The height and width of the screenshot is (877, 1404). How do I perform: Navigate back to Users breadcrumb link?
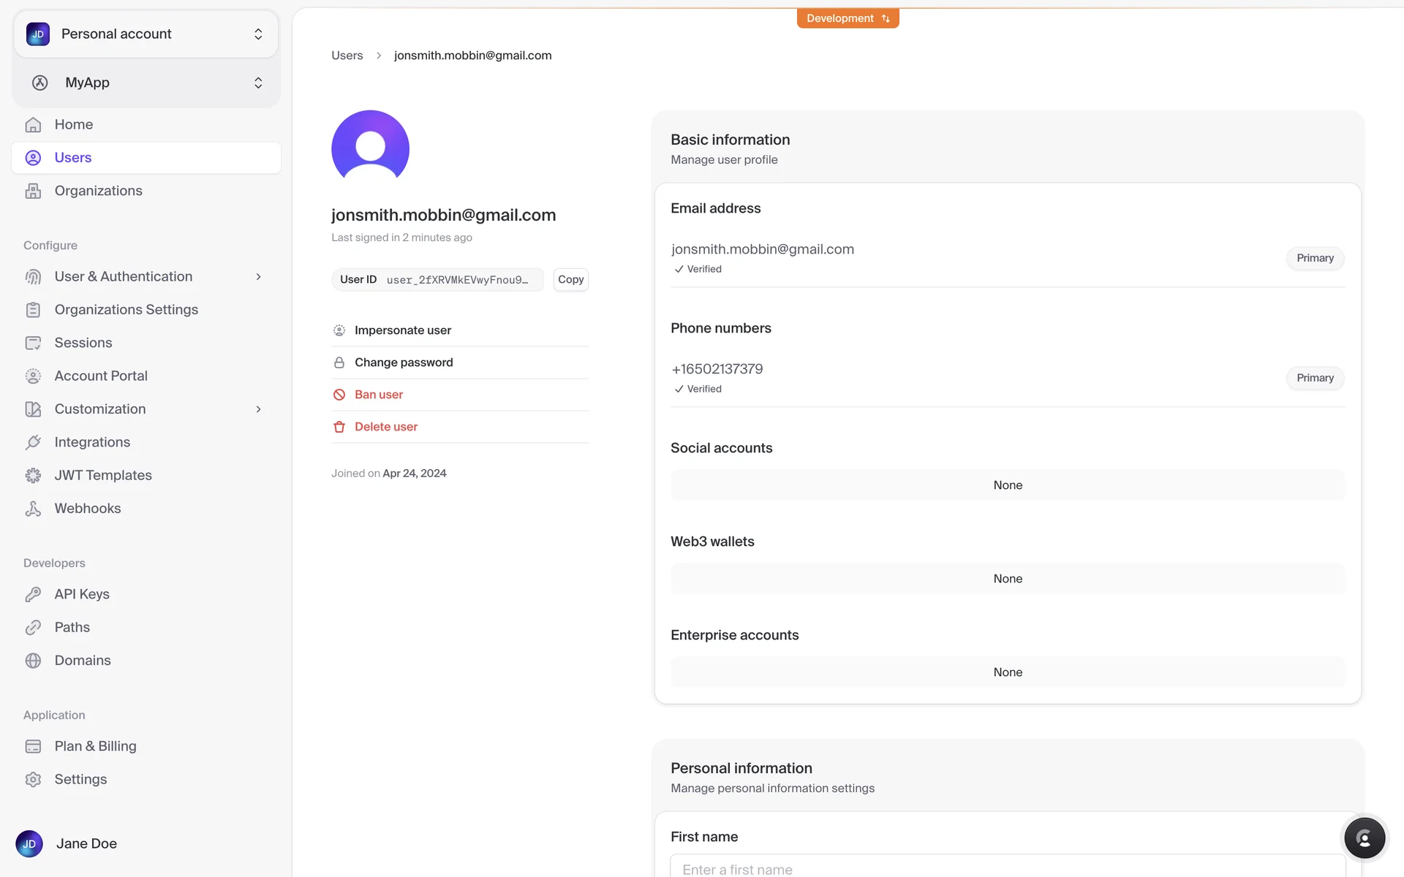[x=347, y=56]
